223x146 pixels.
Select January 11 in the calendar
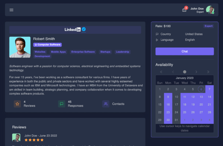coord(185,97)
